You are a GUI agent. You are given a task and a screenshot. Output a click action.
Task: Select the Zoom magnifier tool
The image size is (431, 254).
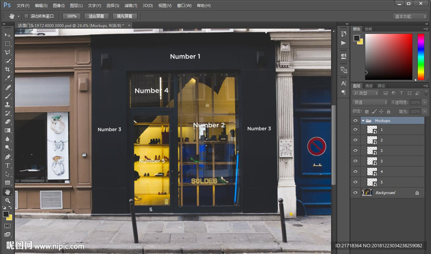[8, 201]
